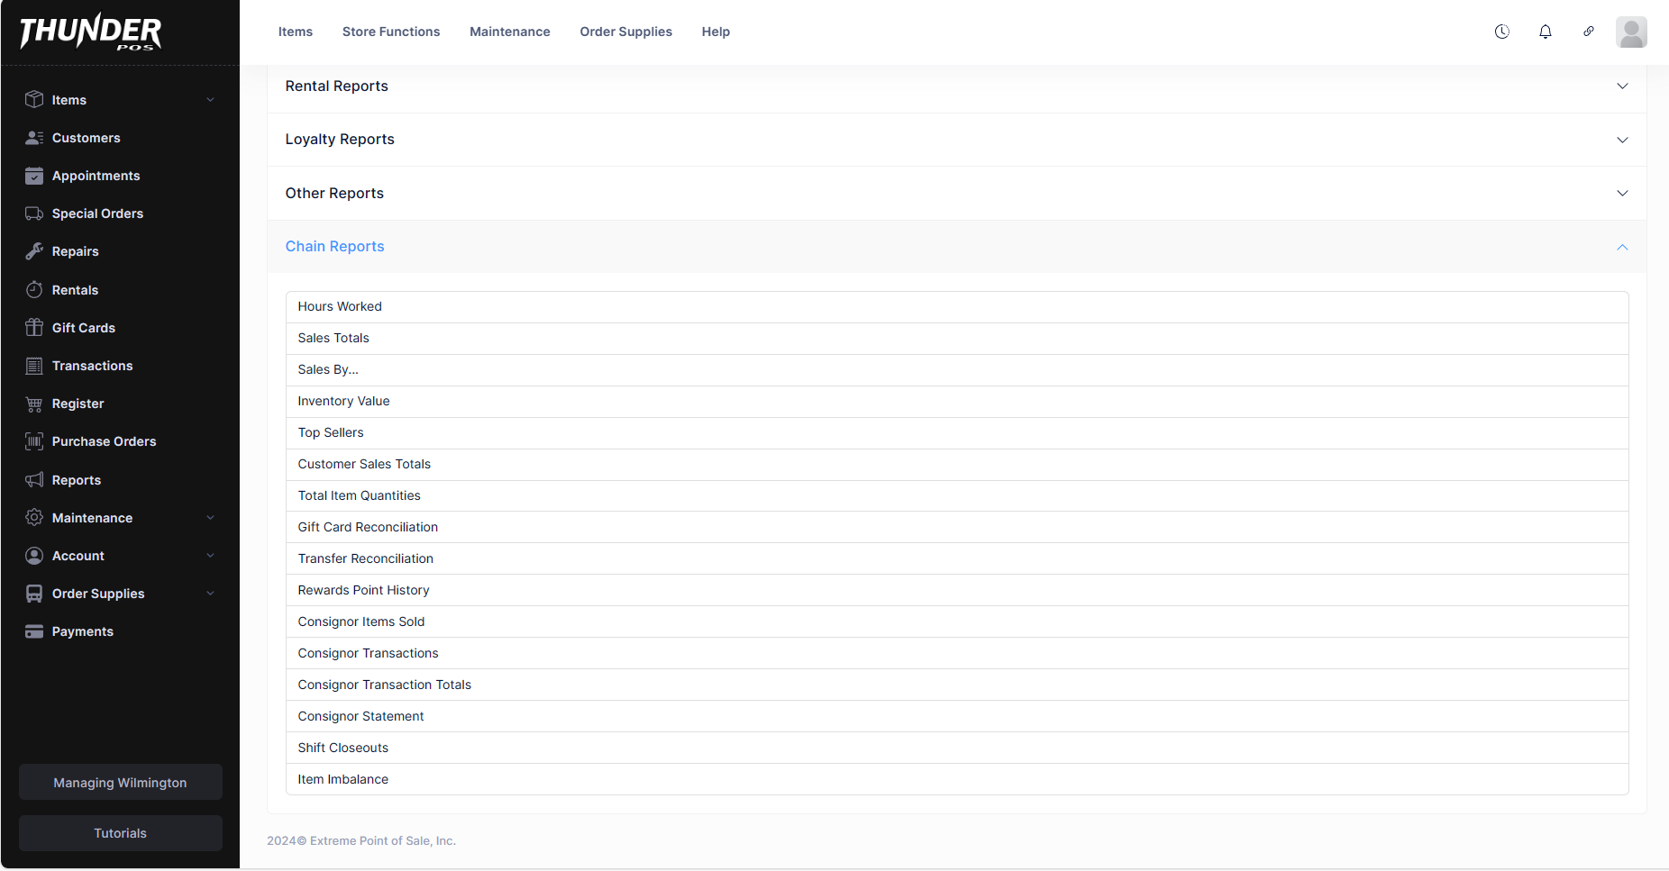This screenshot has height=871, width=1669.
Task: Click the link chain icon
Action: pyautogui.click(x=1588, y=32)
